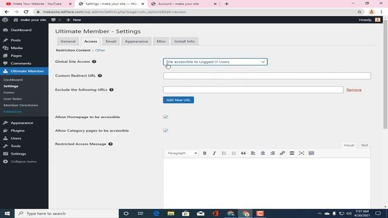Click the Exclude URL input field
This screenshot has width=388, height=218.
(x=253, y=90)
